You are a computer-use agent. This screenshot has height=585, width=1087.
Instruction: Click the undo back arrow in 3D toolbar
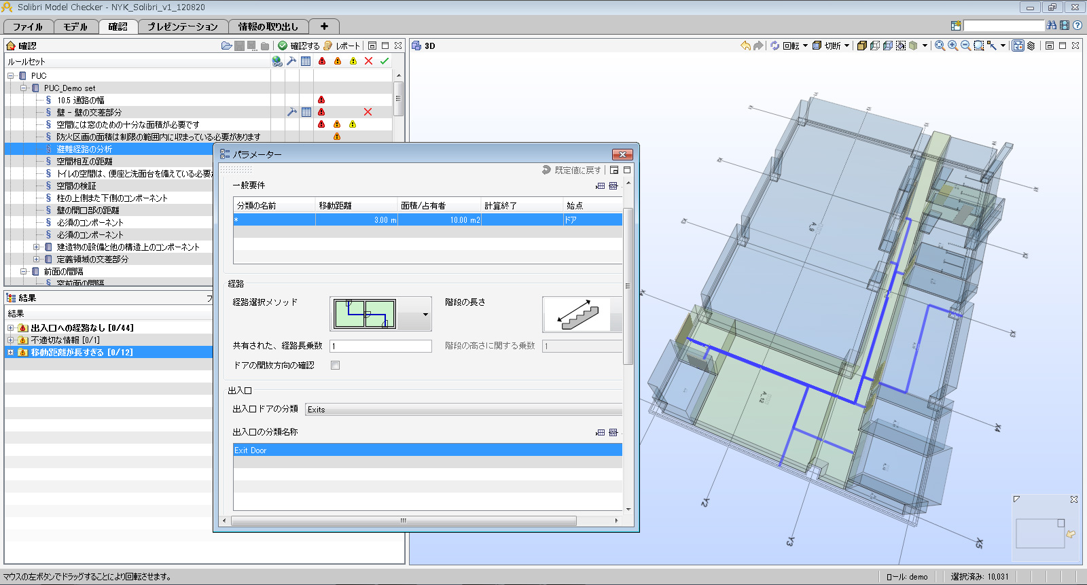(x=745, y=46)
